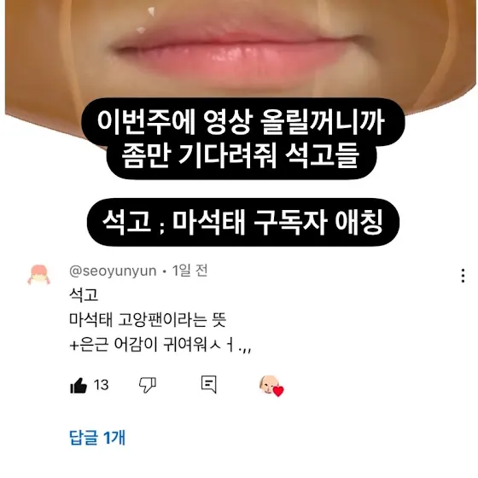This screenshot has width=478, height=478.
Task: Click the like count 13
Action: [x=102, y=385]
